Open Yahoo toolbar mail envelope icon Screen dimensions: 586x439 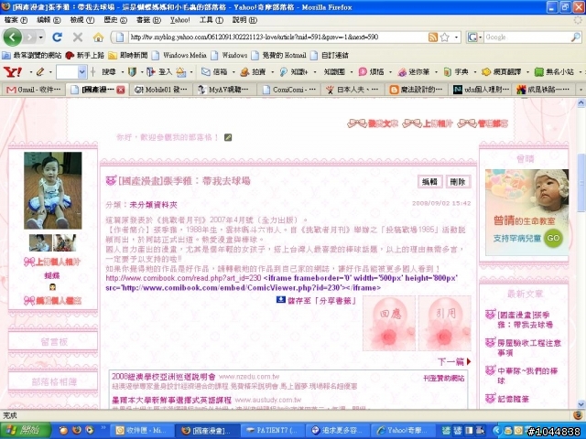[205, 71]
